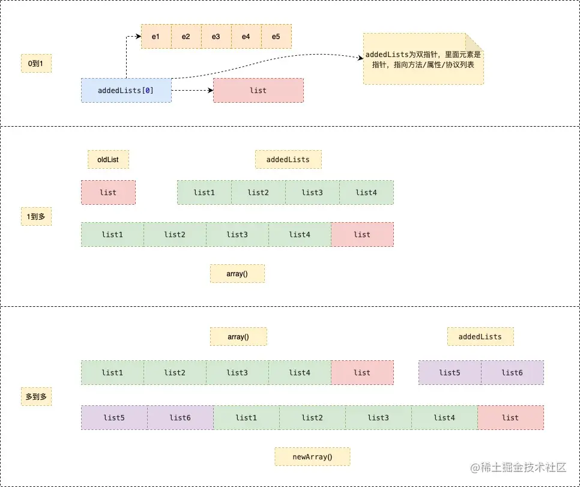Click addedLists label above list5 and list6
The width and height of the screenshot is (580, 487).
pos(480,337)
